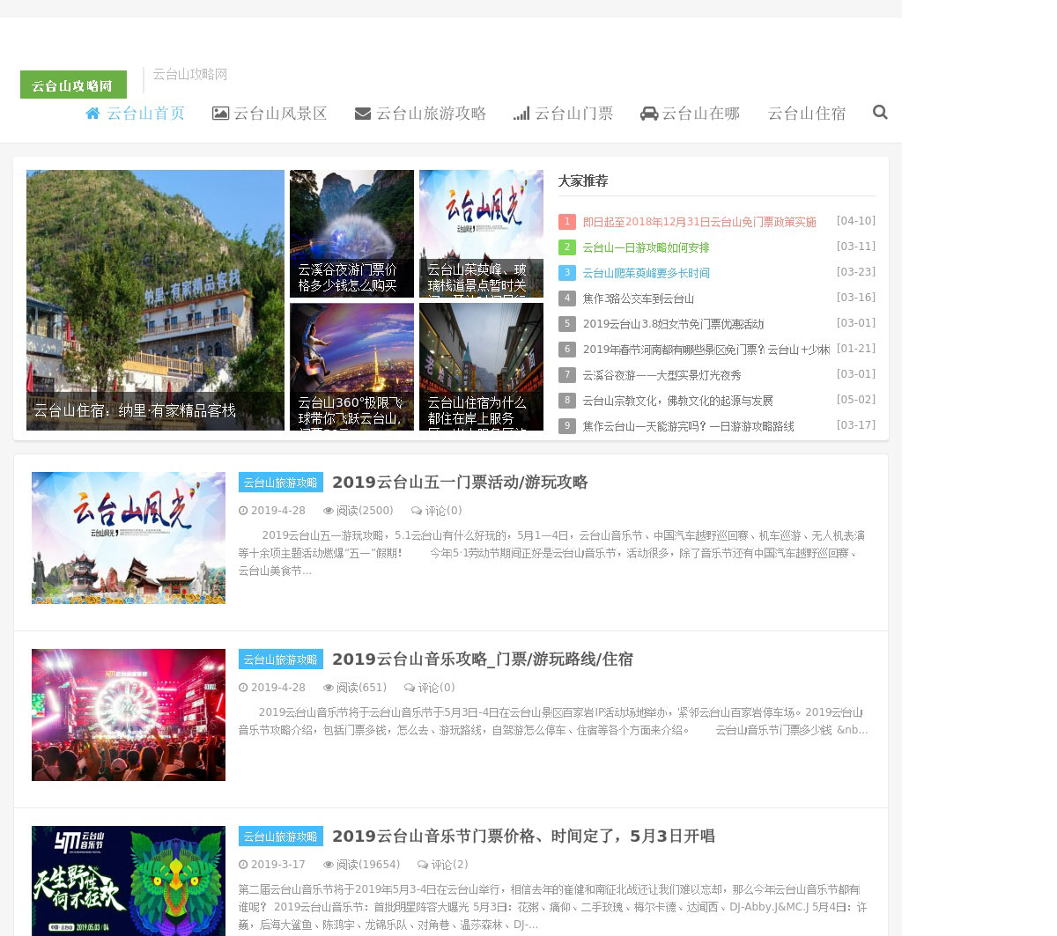Click the home icon beside 云台山首页
The height and width of the screenshot is (936, 1057).
click(93, 114)
